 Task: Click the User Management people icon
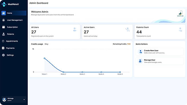click(4, 20)
